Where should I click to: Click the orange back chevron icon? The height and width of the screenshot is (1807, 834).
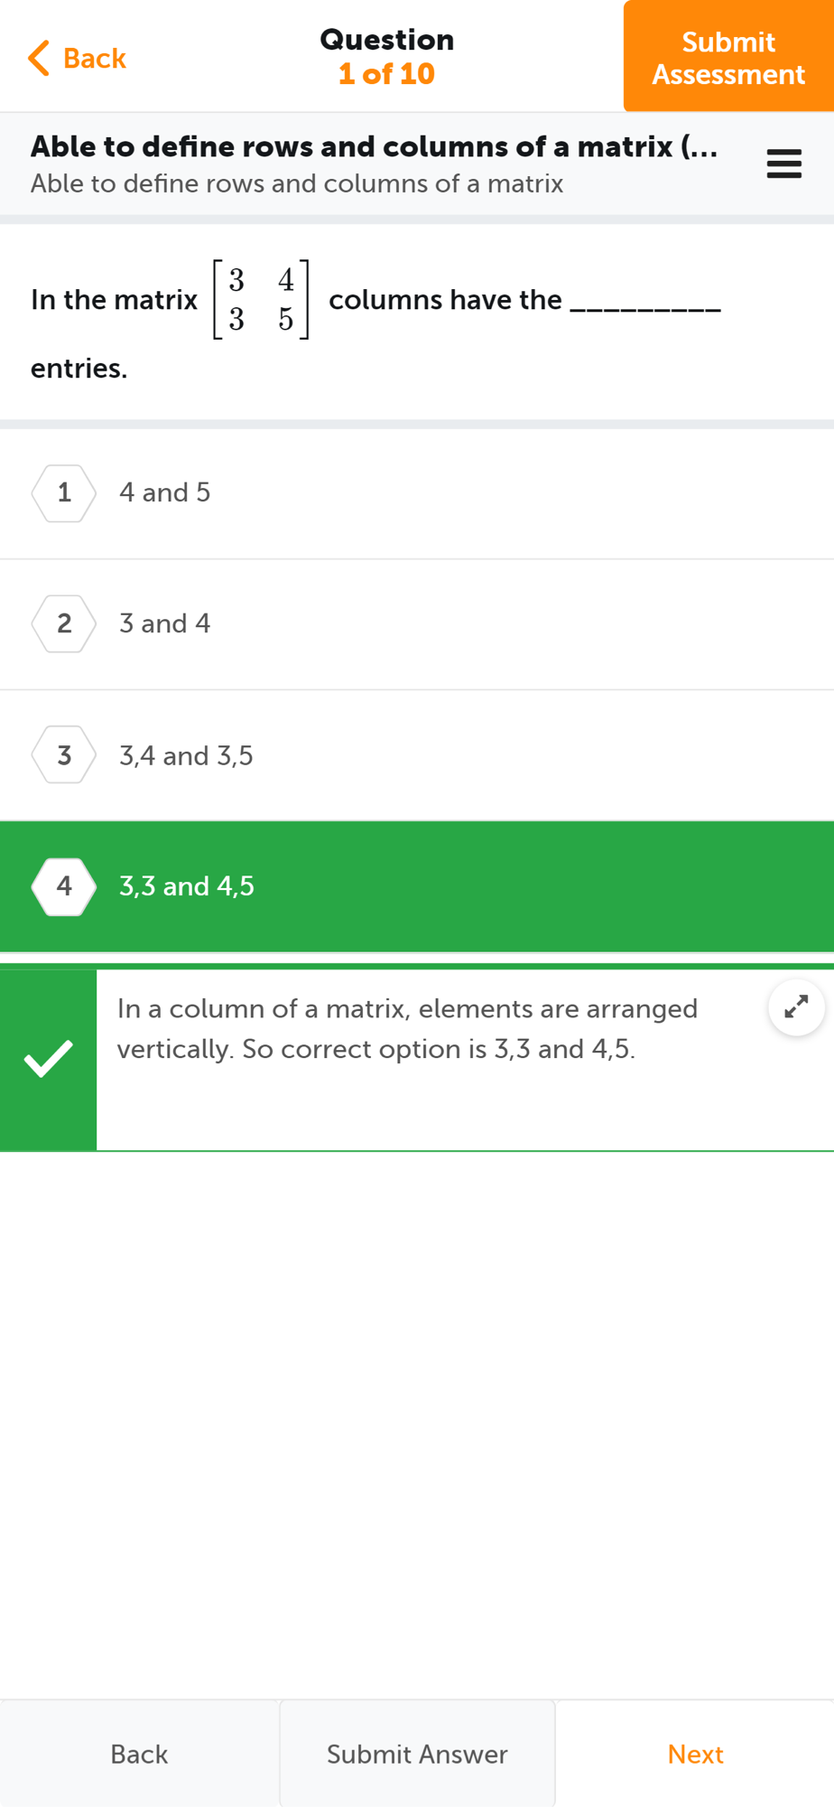coord(39,58)
